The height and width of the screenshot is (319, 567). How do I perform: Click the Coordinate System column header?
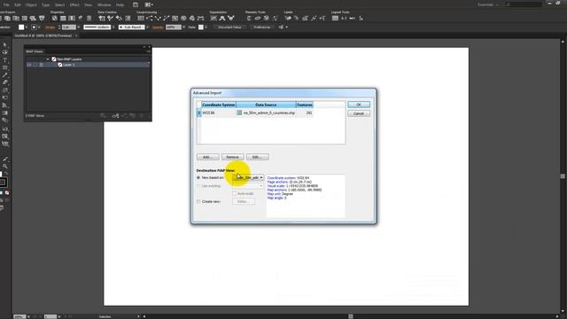[x=219, y=105]
